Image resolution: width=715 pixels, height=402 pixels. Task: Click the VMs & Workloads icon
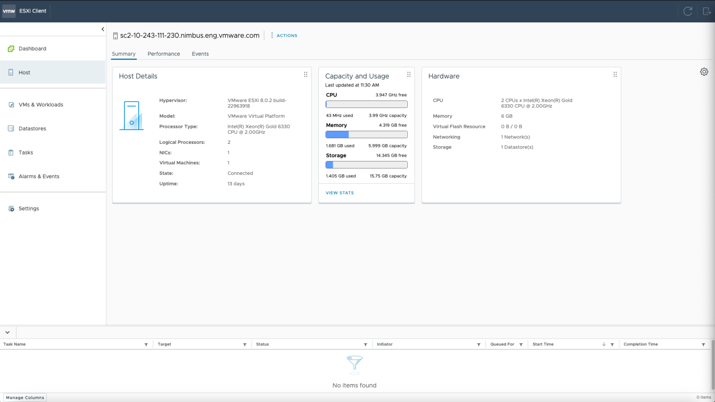click(11, 105)
